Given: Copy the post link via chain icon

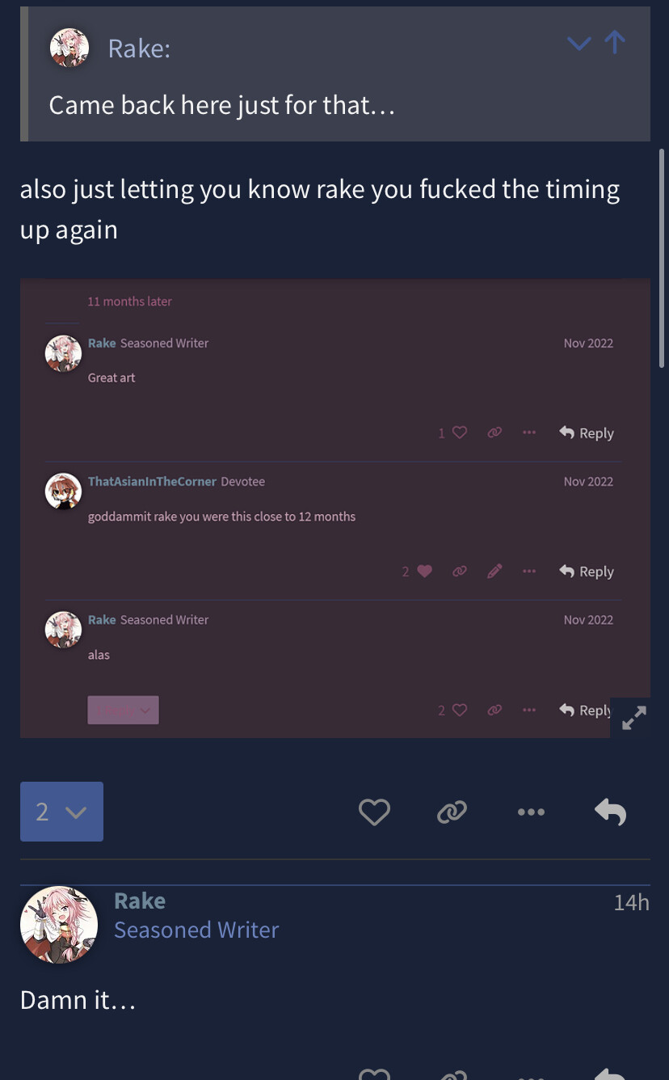Looking at the screenshot, I should pyautogui.click(x=452, y=812).
